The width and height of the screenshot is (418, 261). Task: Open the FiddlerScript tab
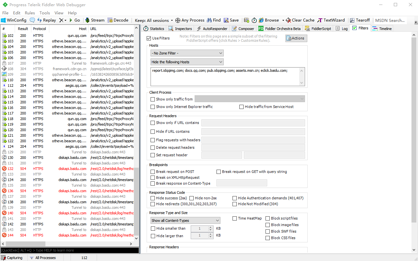(x=318, y=29)
